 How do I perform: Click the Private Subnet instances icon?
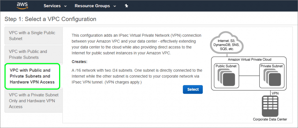pyautogui.click(x=272, y=77)
